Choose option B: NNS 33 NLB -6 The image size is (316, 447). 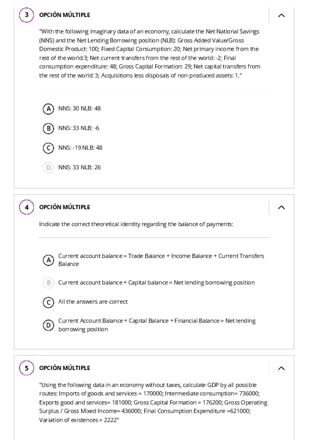48,128
